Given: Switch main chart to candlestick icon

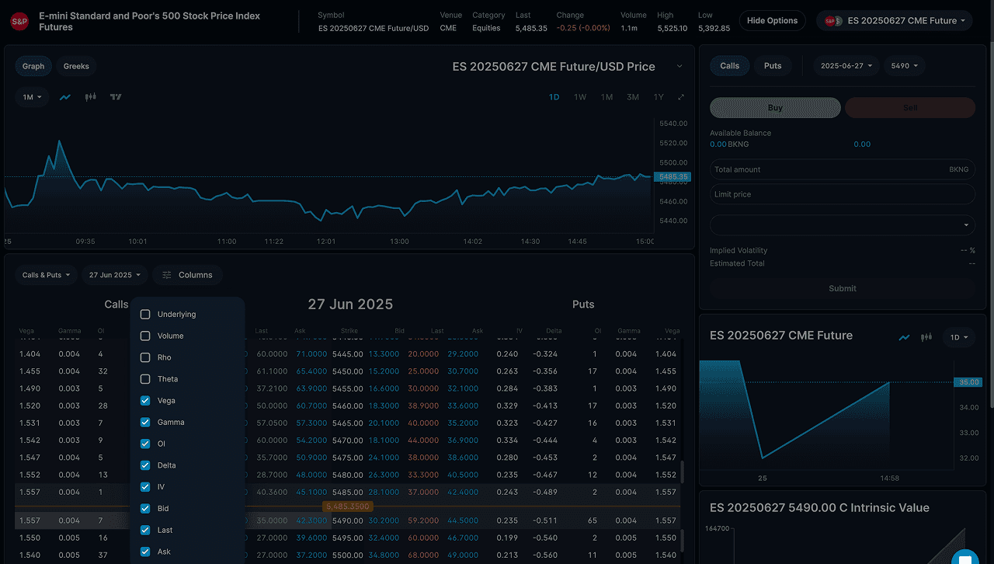Looking at the screenshot, I should 91,97.
